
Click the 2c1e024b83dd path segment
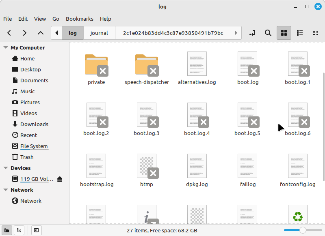click(x=173, y=33)
